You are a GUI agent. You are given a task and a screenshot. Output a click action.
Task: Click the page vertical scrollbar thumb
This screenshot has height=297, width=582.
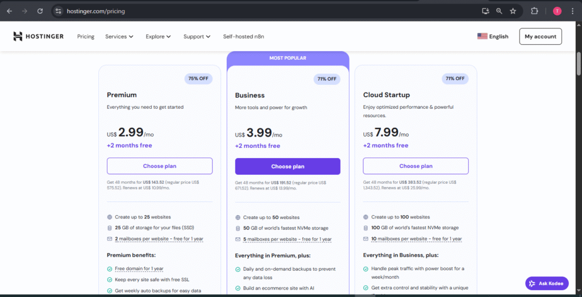pyautogui.click(x=579, y=64)
